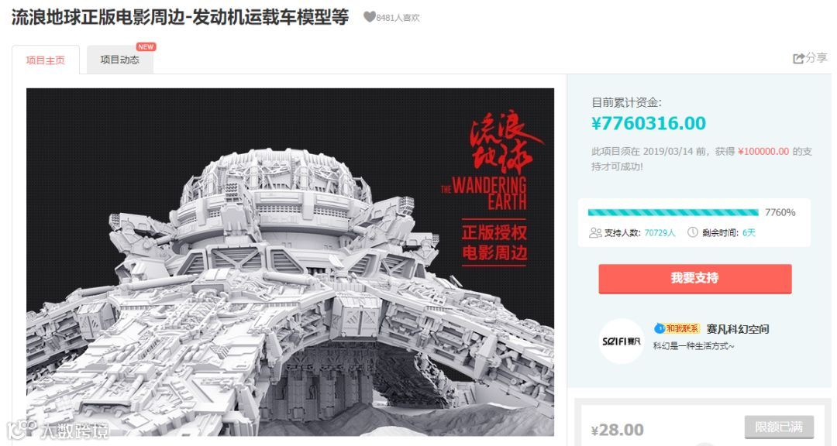The width and height of the screenshot is (837, 446).
Task: Click the 我要支持 button
Action: coord(694,278)
